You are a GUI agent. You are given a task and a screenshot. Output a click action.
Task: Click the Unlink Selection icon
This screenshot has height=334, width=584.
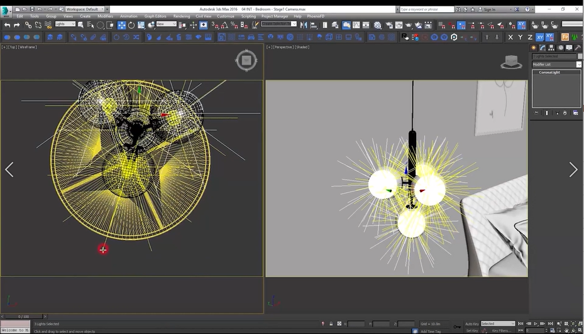[x=38, y=25]
